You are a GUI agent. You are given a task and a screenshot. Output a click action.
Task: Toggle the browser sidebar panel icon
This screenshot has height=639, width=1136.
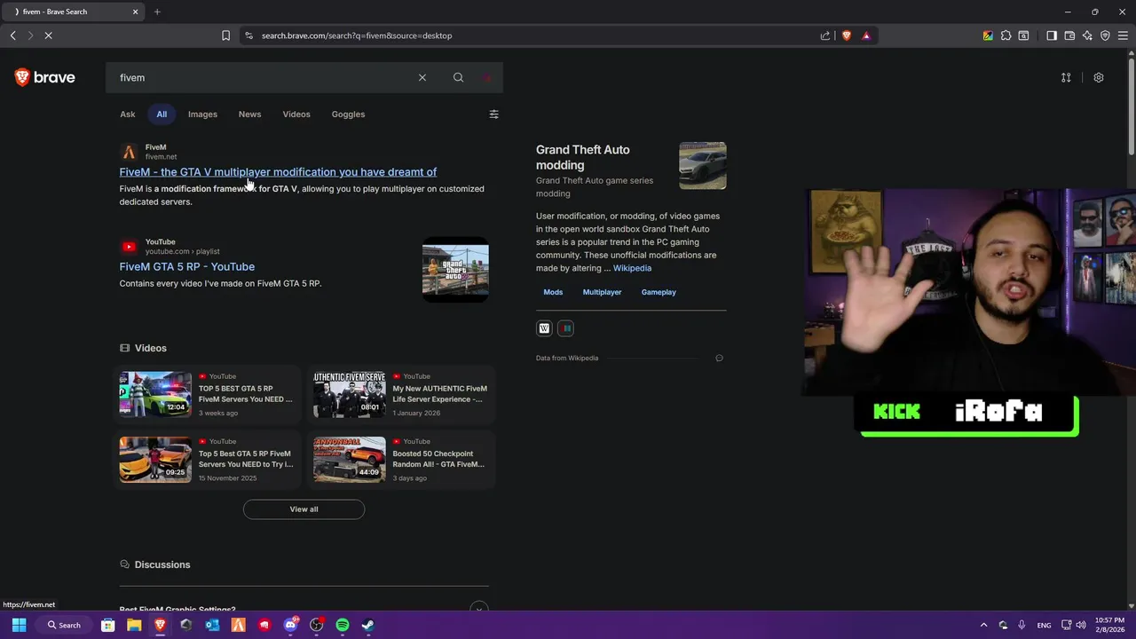click(1052, 35)
